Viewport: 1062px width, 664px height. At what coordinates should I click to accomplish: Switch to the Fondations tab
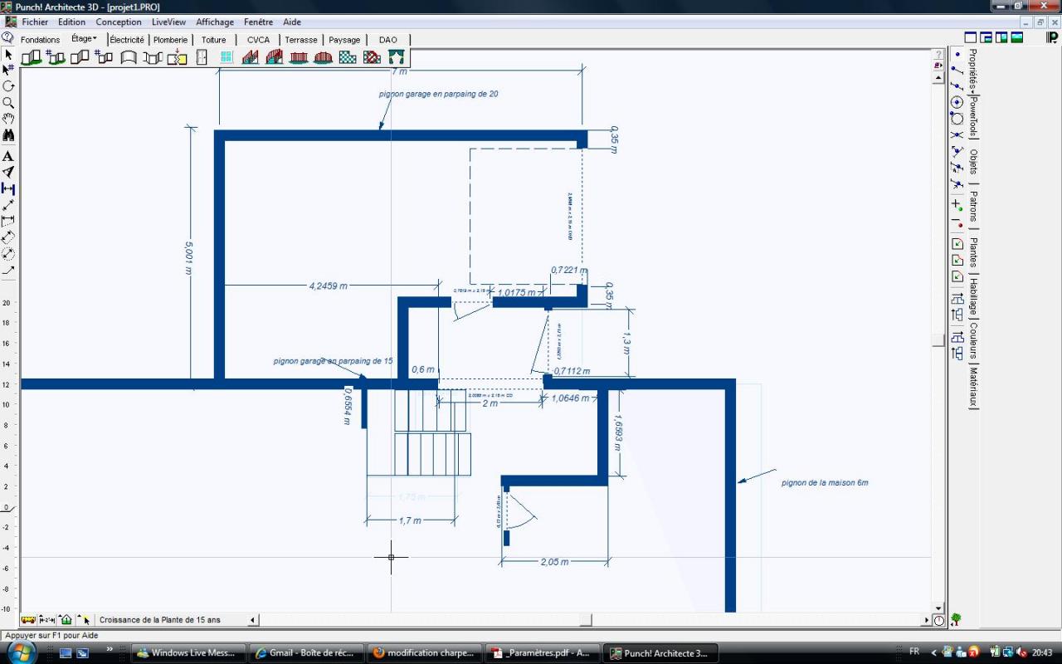tap(41, 40)
